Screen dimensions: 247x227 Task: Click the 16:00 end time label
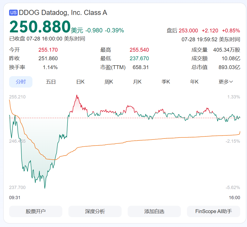coord(234,198)
